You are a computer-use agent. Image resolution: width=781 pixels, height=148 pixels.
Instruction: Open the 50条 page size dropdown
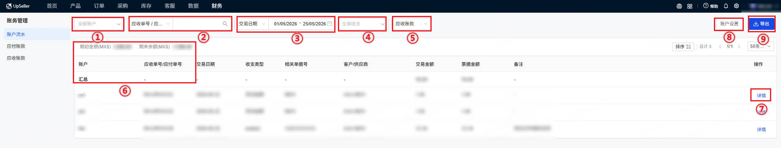[x=761, y=47]
